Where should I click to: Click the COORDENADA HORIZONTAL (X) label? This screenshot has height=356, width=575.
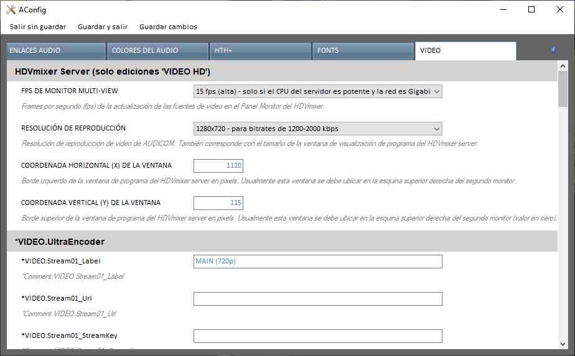[x=96, y=165]
